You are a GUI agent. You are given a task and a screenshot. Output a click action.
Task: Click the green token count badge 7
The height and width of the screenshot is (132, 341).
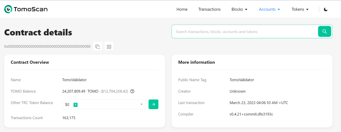click(x=76, y=105)
